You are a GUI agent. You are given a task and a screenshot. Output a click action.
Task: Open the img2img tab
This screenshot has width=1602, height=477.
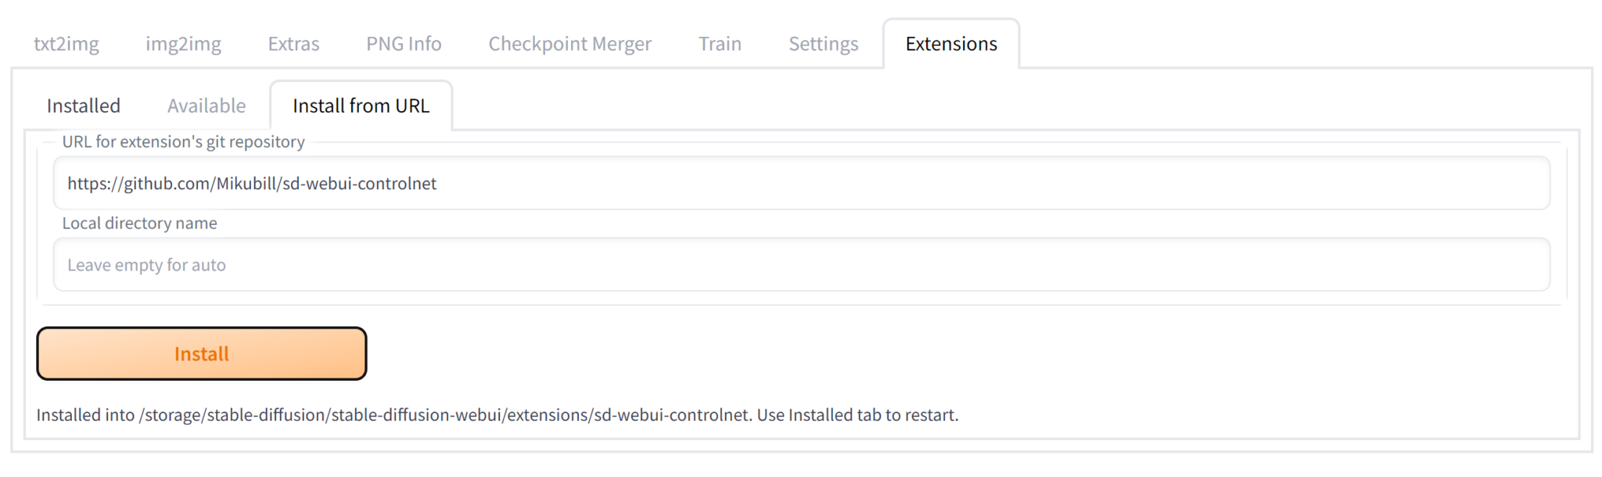tap(183, 44)
